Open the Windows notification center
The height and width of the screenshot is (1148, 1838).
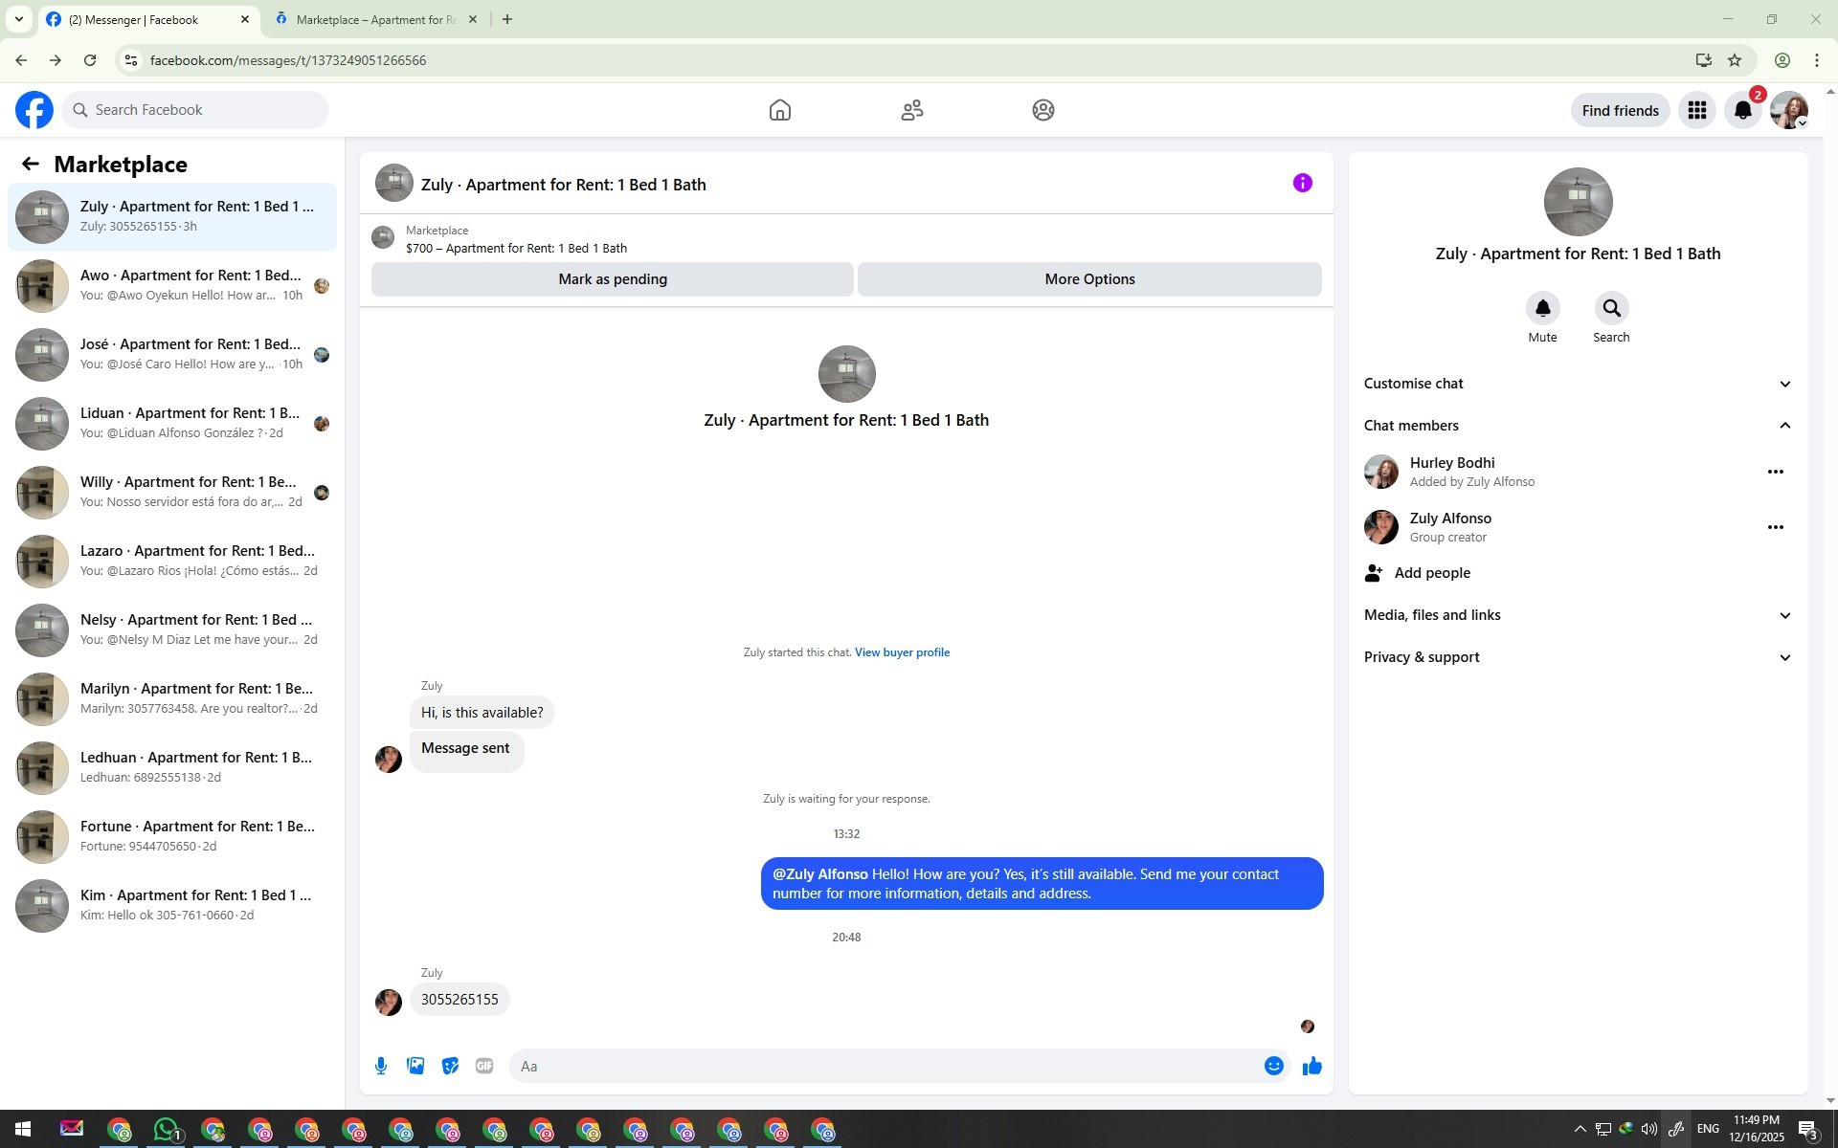[x=1808, y=1130]
